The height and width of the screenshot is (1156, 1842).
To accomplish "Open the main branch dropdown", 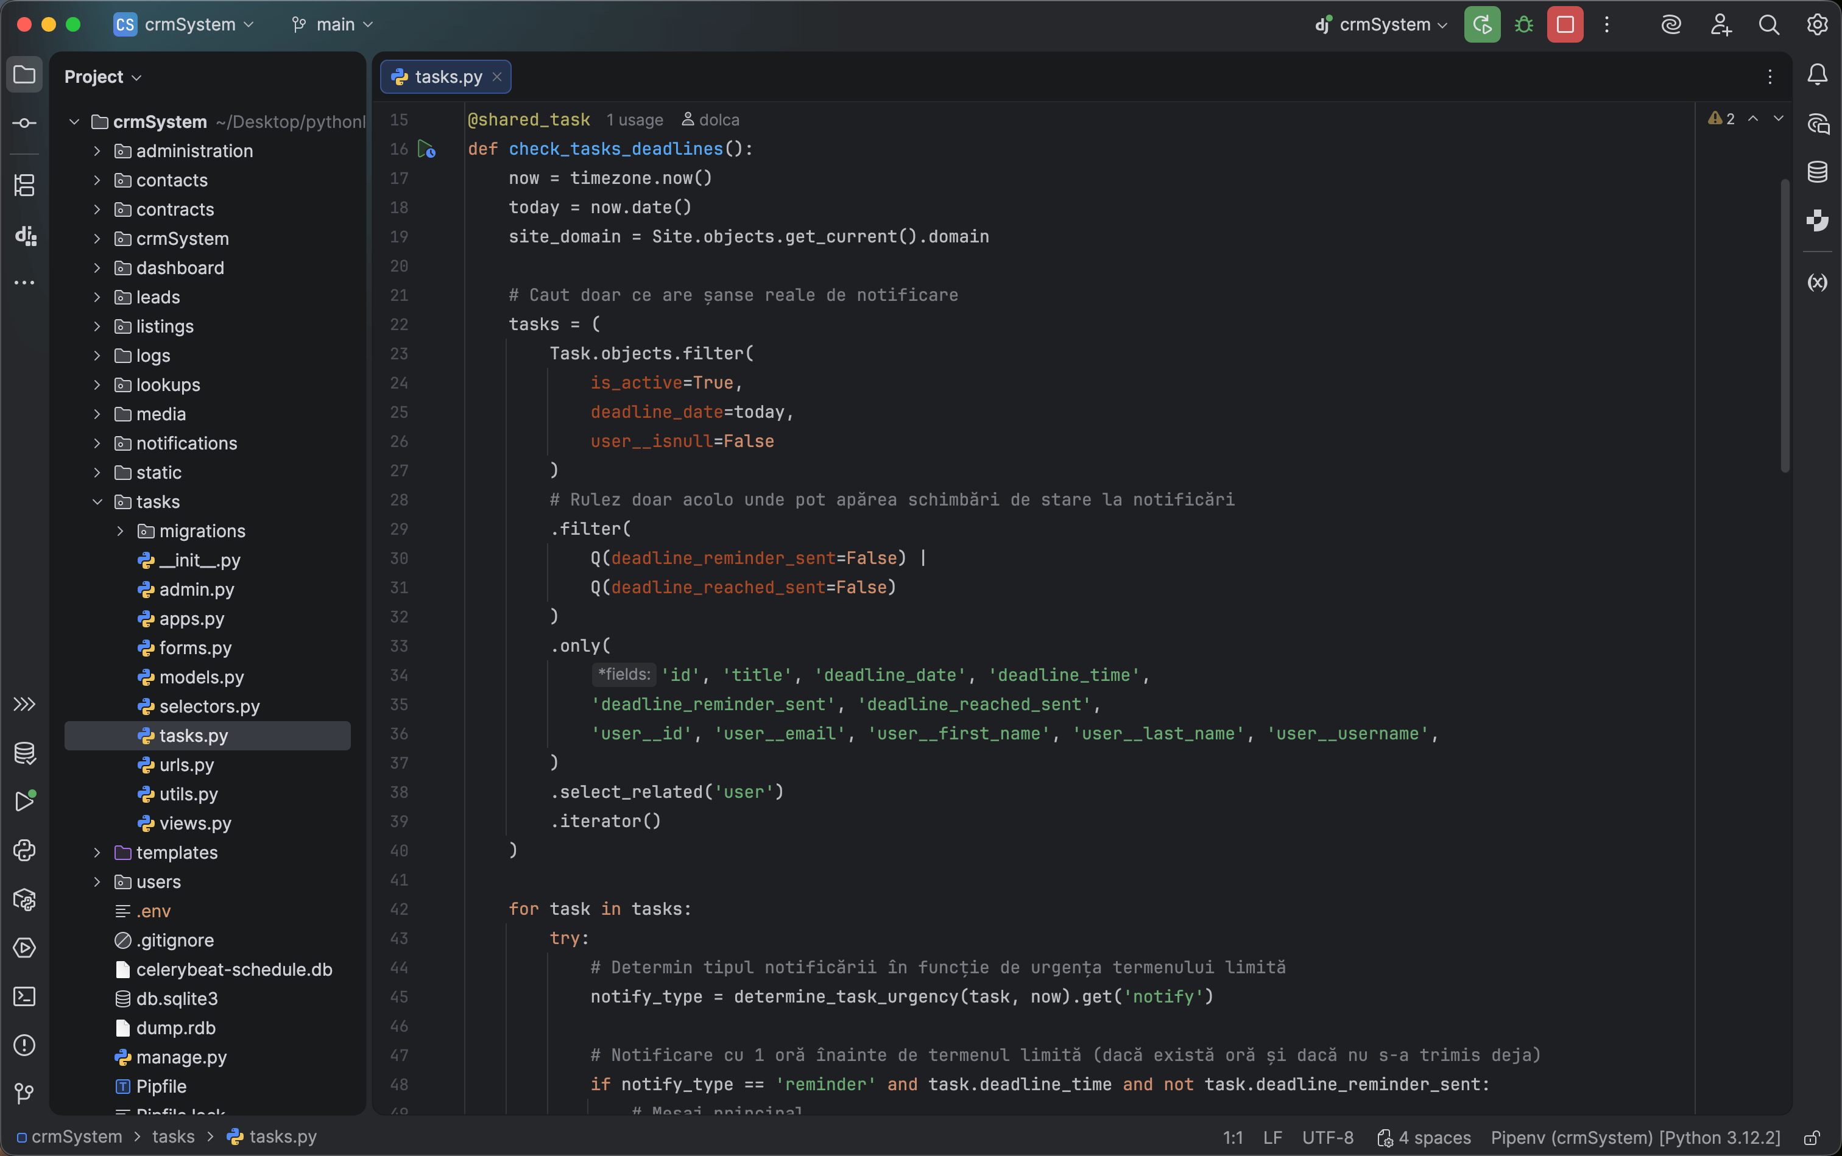I will [x=331, y=24].
